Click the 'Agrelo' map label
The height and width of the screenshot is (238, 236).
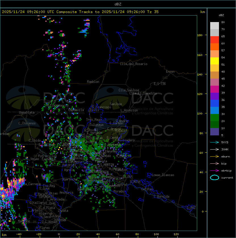(x=69, y=170)
